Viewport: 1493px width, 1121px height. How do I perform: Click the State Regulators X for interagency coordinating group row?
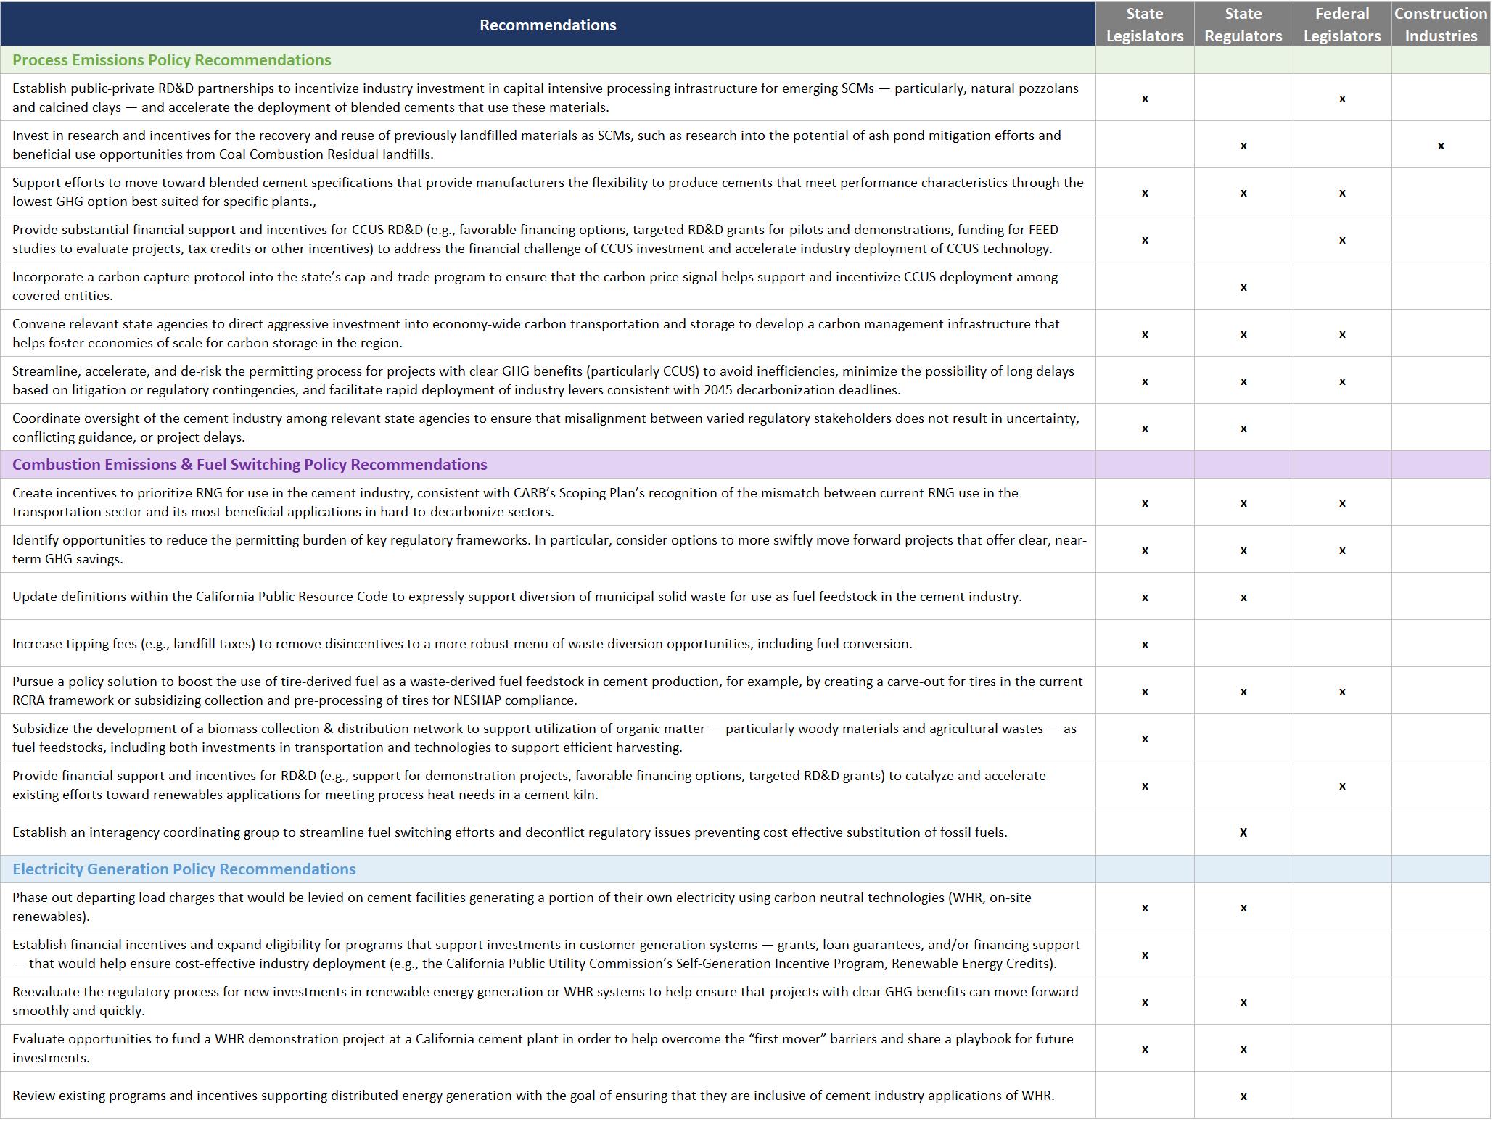coord(1243,832)
